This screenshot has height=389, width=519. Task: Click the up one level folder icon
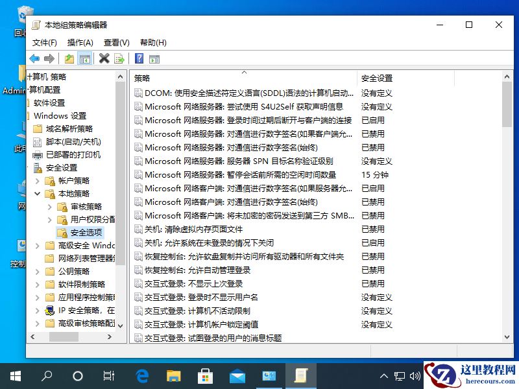tap(69, 58)
